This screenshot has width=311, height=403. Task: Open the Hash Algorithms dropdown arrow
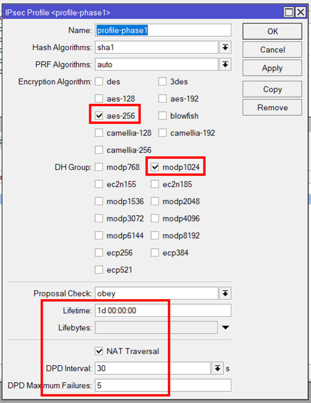(x=225, y=47)
